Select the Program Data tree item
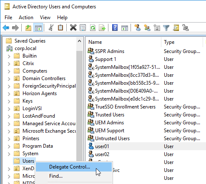 [x=38, y=146]
